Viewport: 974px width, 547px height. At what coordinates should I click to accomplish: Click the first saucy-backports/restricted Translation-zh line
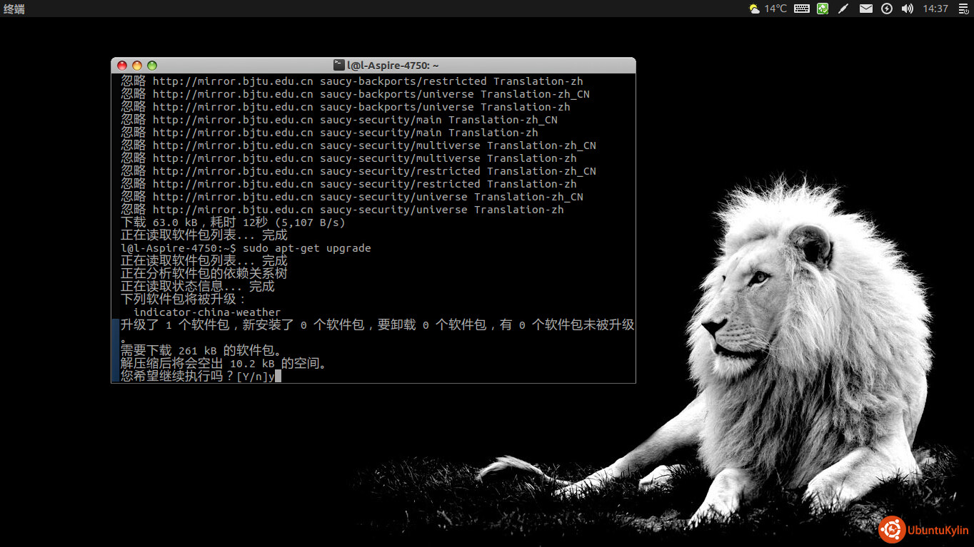tap(351, 81)
